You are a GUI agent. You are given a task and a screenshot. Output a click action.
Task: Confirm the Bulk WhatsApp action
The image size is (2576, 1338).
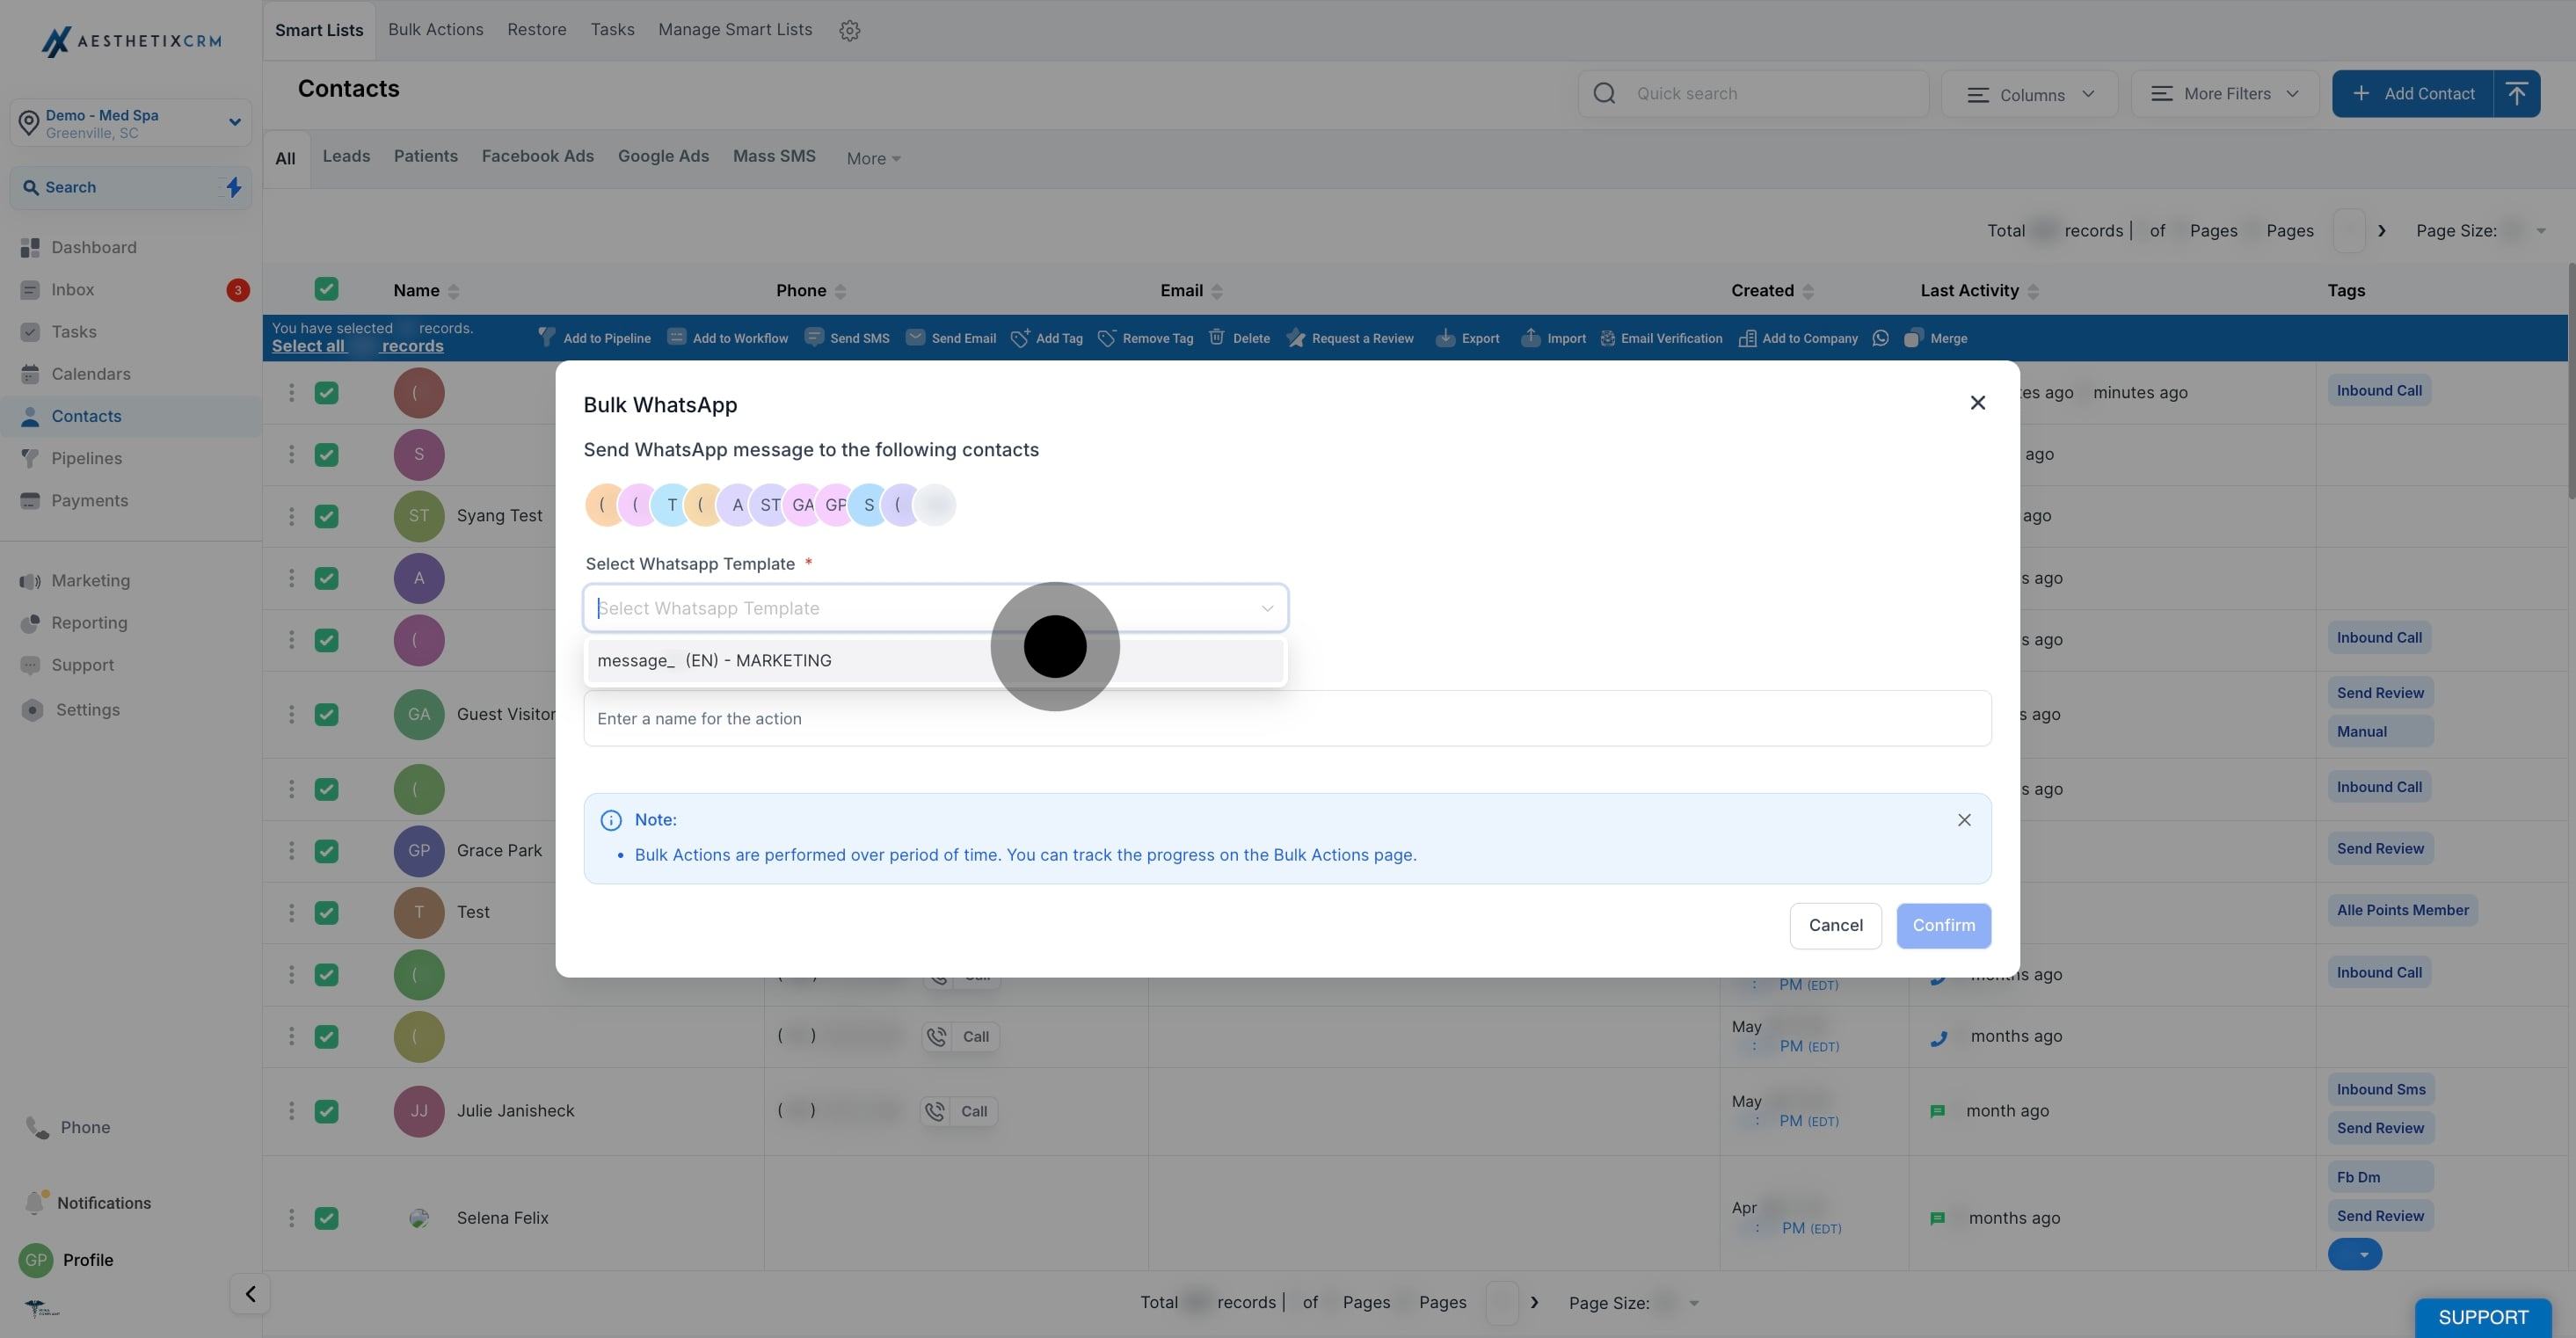point(1942,925)
